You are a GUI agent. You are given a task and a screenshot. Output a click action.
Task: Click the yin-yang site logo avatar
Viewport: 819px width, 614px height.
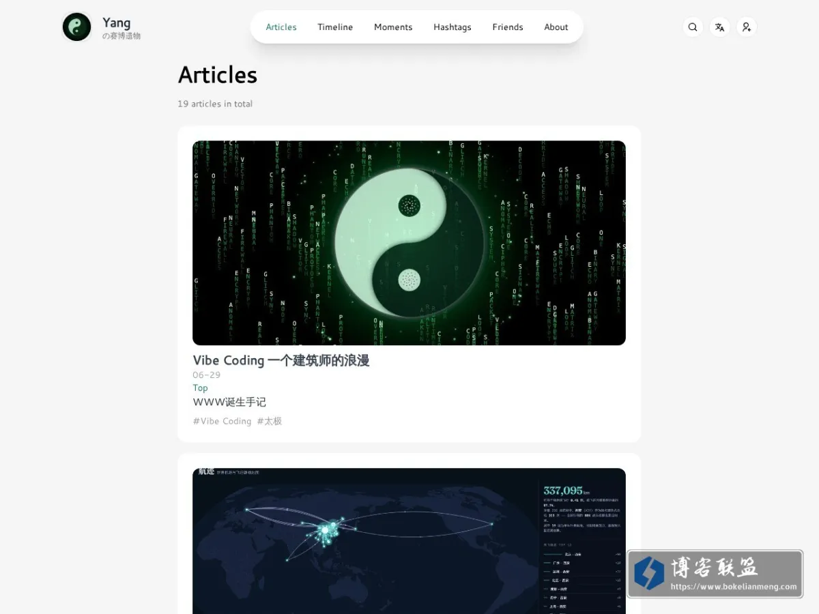pos(77,27)
